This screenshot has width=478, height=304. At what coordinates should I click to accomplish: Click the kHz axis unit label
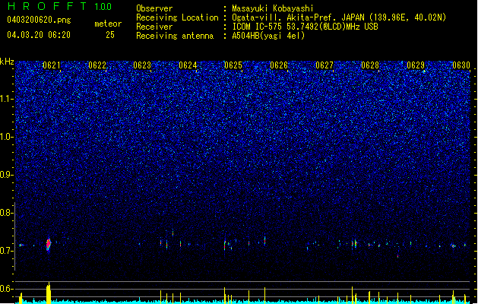tap(7, 62)
